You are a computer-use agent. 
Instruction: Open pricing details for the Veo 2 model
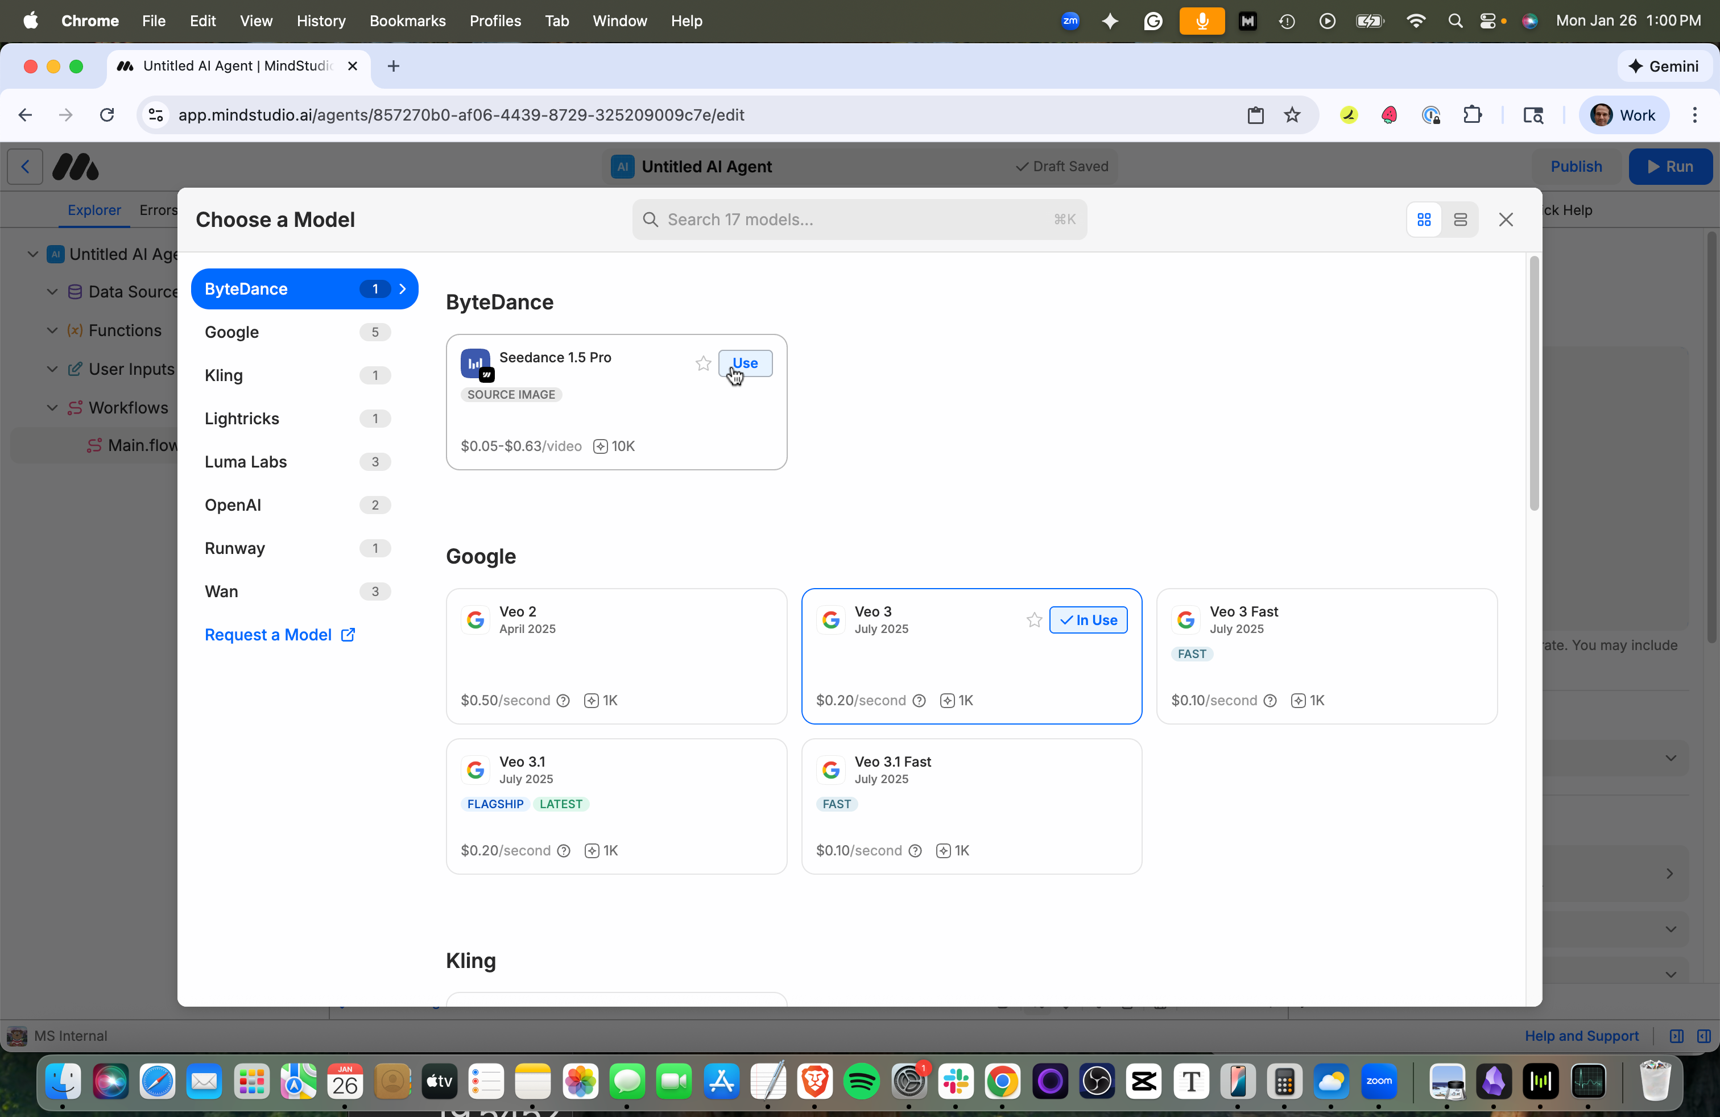[563, 700]
